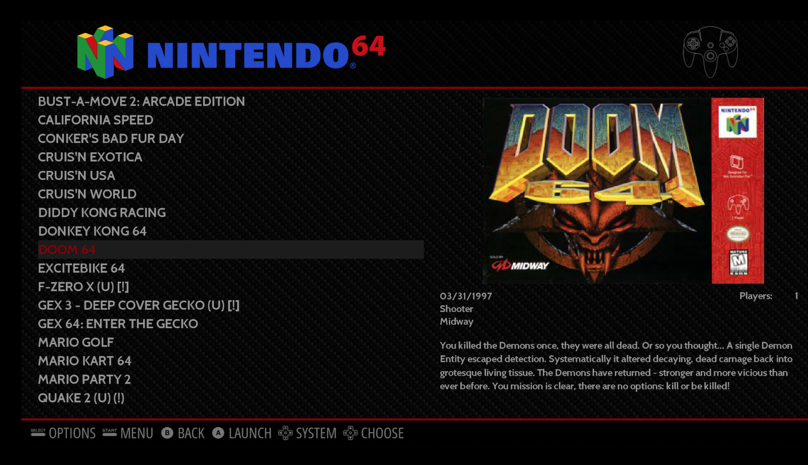Image resolution: width=808 pixels, height=465 pixels.
Task: Click the N64 controller outline icon
Action: click(x=710, y=52)
